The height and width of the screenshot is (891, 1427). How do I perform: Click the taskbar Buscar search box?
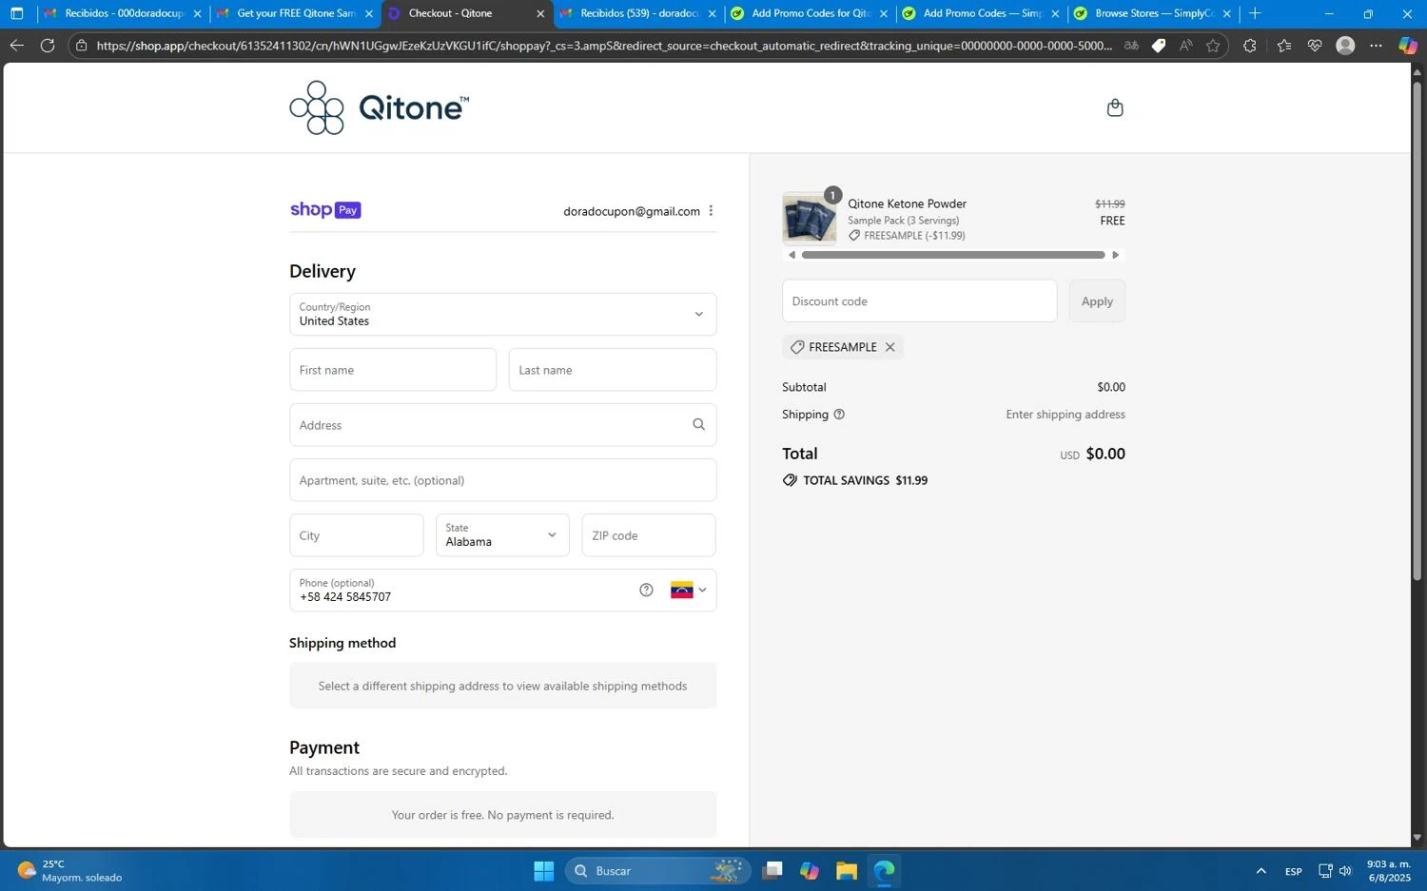click(x=657, y=870)
